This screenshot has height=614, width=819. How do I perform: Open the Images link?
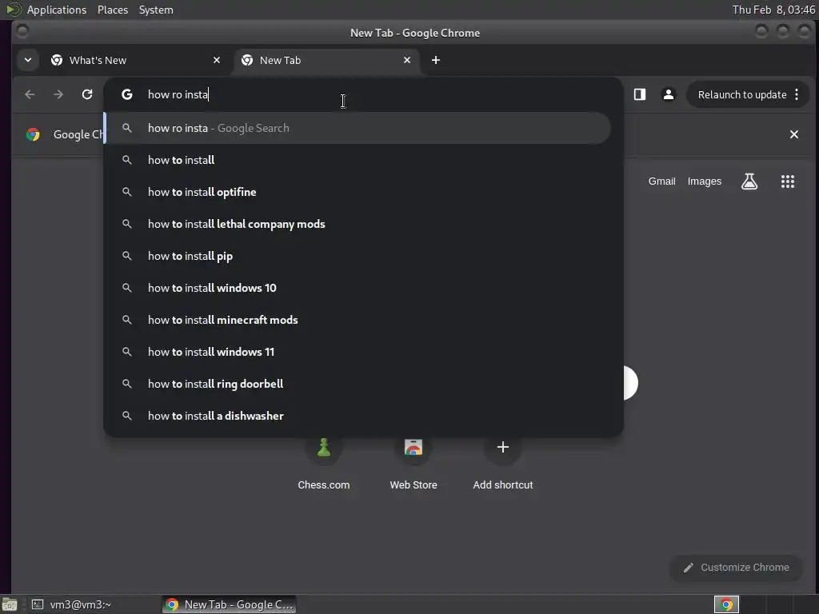704,181
